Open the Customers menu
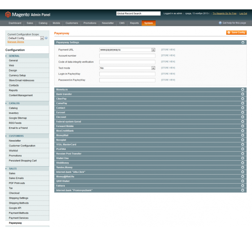Image resolution: width=252 pixels, height=236 pixels. pos(72,23)
